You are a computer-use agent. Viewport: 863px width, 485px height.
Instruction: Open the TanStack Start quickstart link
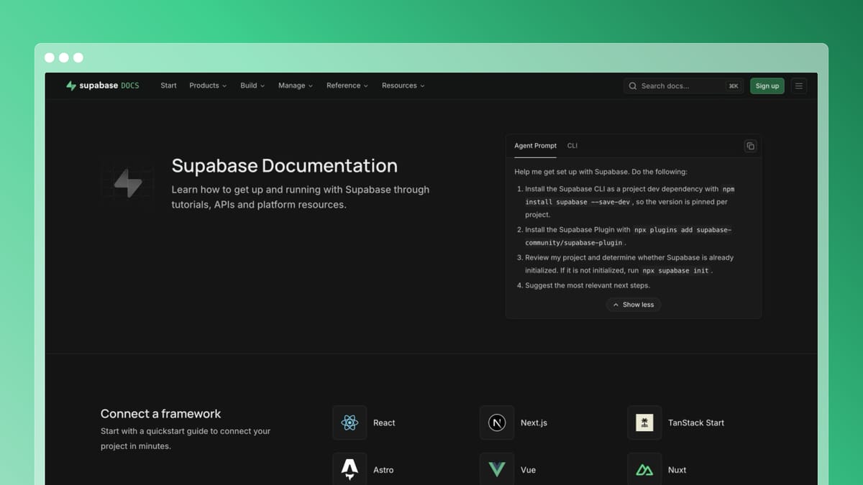tap(696, 422)
